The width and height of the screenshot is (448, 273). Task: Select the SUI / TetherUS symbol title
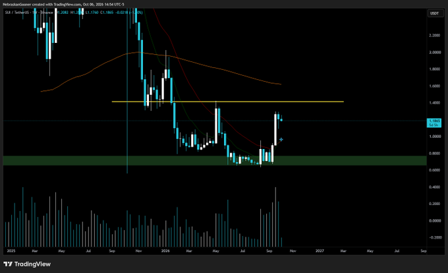(17, 13)
